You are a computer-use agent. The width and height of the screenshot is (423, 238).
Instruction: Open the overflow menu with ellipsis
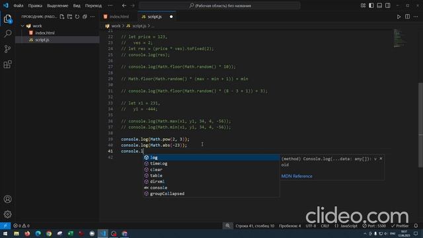click(110, 5)
